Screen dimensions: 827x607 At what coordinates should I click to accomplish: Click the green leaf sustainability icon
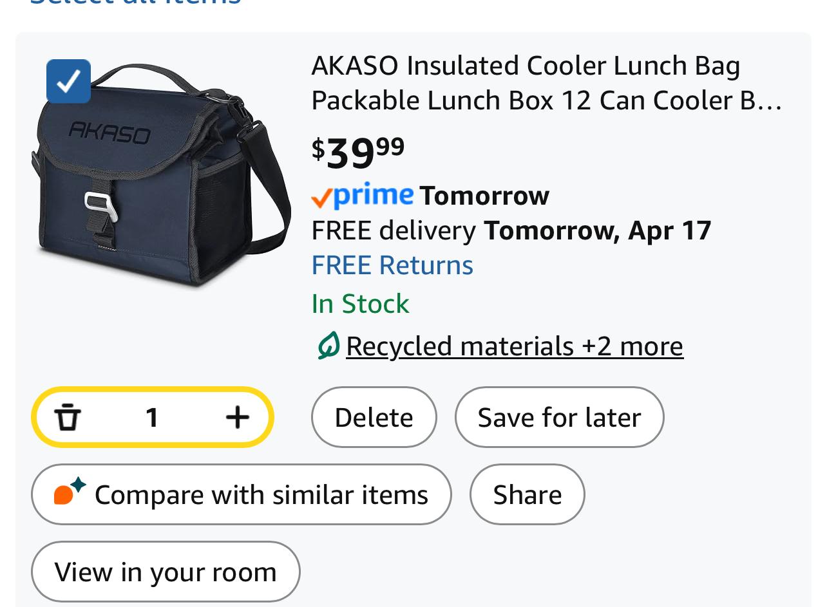(328, 346)
